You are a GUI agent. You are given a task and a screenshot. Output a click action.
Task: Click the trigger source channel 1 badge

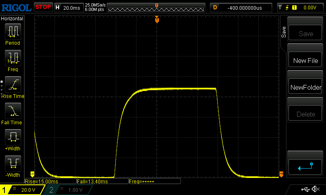click(294, 8)
